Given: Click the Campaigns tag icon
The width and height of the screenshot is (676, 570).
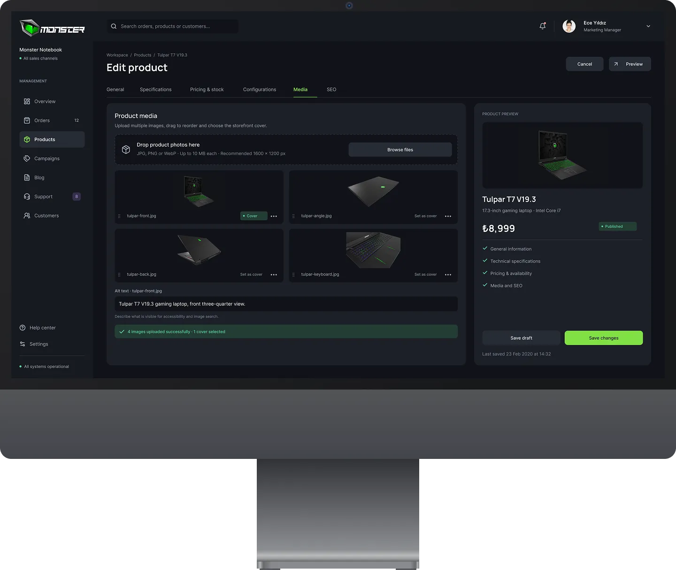Looking at the screenshot, I should click(x=27, y=158).
